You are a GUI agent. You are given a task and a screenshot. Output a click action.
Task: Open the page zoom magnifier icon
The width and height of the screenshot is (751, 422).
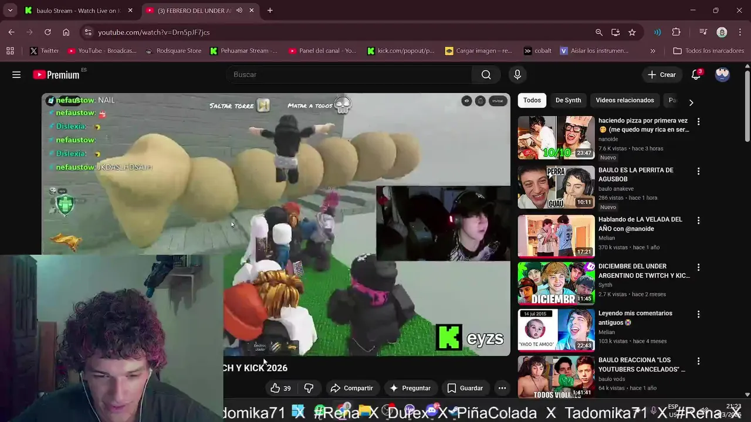(x=598, y=32)
